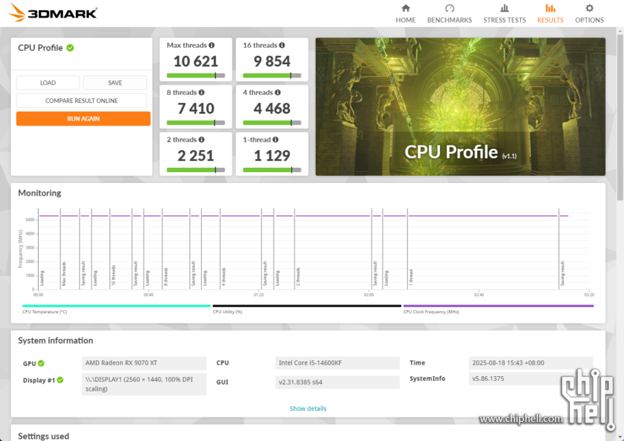This screenshot has height=441, width=624.
Task: Click the info icon next to Max threads
Action: [211, 45]
